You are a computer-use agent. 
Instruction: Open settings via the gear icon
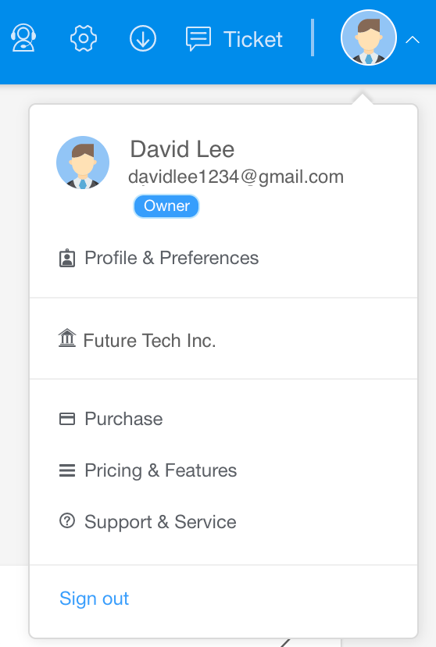click(x=84, y=38)
